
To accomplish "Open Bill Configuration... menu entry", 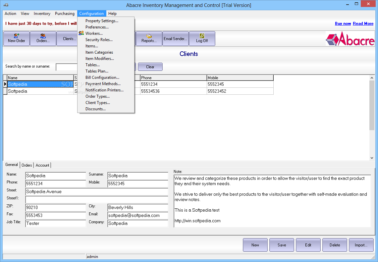I will [x=106, y=77].
